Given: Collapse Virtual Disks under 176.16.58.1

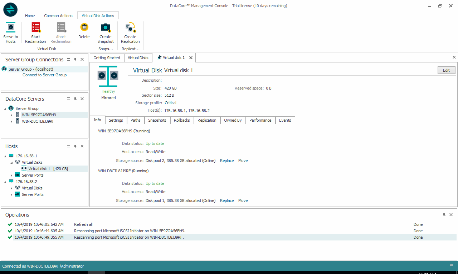Looking at the screenshot, I should [11, 162].
